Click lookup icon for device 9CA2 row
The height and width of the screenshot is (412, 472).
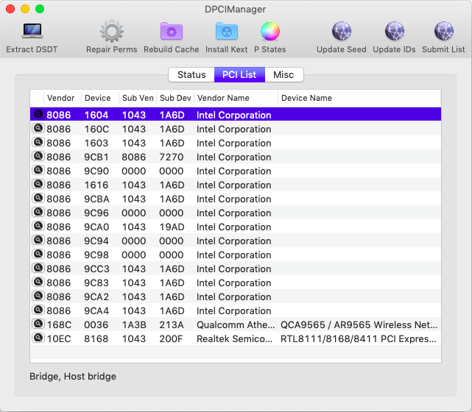pyautogui.click(x=38, y=296)
